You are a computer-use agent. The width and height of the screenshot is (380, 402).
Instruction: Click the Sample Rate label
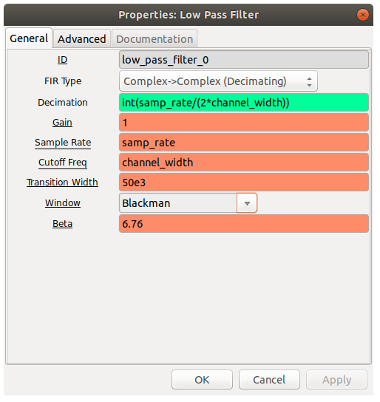64,143
